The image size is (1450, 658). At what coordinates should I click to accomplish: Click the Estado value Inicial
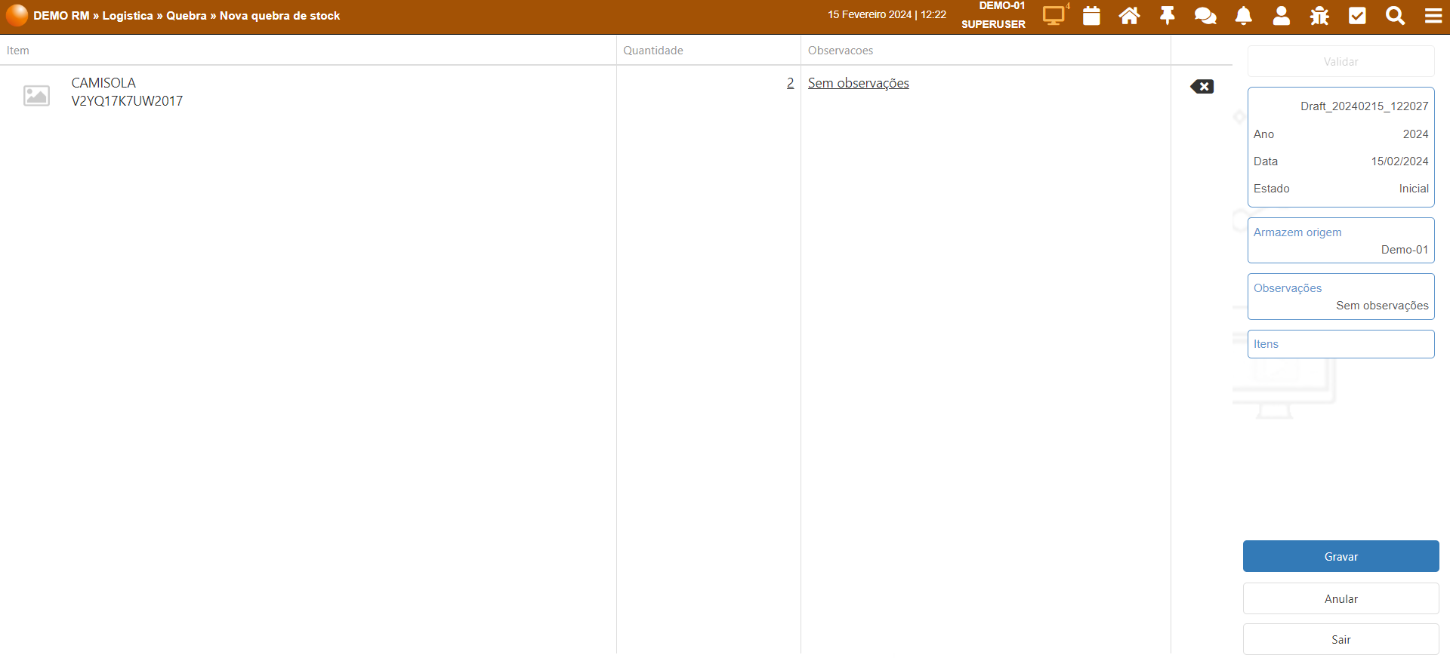(x=1413, y=189)
